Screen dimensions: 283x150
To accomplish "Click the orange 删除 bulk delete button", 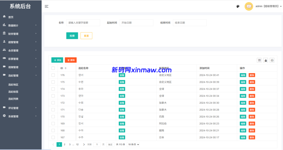I will click(x=71, y=60).
